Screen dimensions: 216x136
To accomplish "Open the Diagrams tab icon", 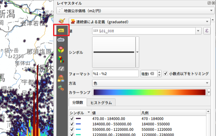I will 61,59.
